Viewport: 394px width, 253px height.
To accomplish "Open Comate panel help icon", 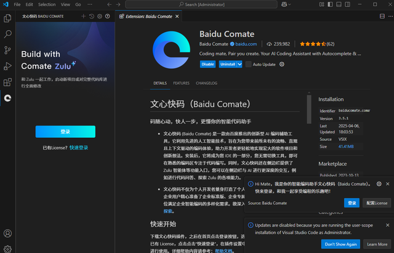I will (x=108, y=17).
